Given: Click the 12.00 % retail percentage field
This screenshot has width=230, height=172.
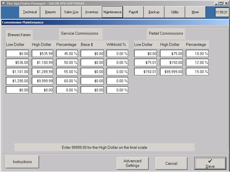Looking at the screenshot, I should point(197,62).
